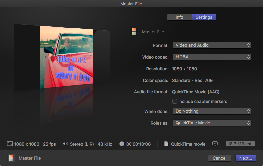Cancel the Master File export

pos(220,158)
